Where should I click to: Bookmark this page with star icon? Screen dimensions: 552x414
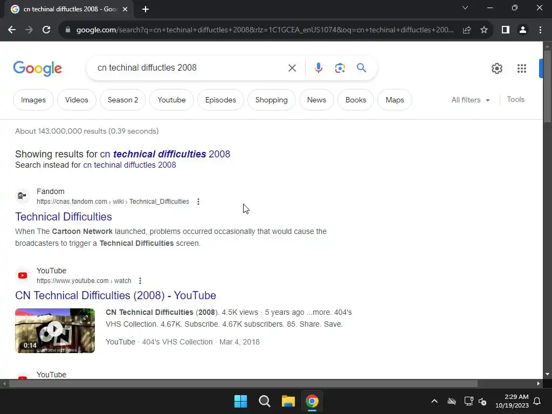point(484,30)
